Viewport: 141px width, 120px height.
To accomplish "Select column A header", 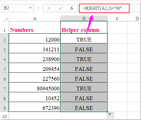I will (35, 19).
